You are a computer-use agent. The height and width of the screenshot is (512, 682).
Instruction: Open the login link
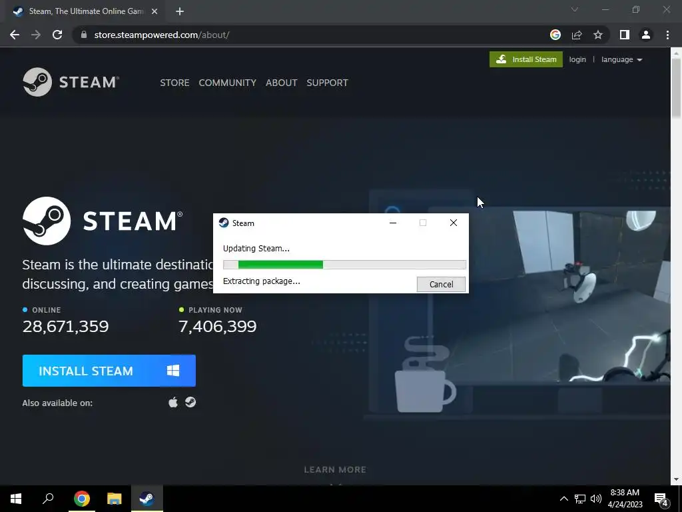click(577, 59)
